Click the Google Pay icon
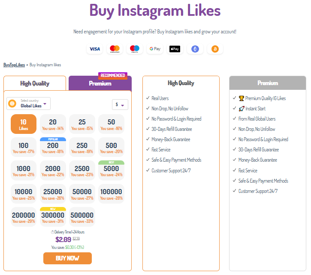This screenshot has width=311, height=275. pos(154,49)
